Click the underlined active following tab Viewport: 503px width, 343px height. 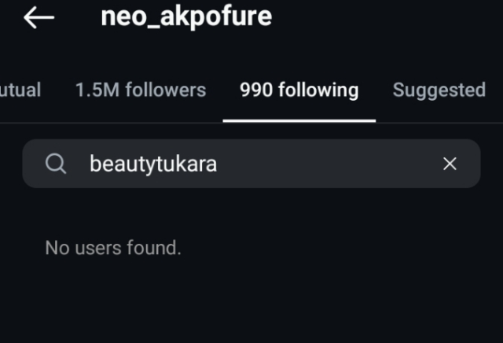point(299,90)
